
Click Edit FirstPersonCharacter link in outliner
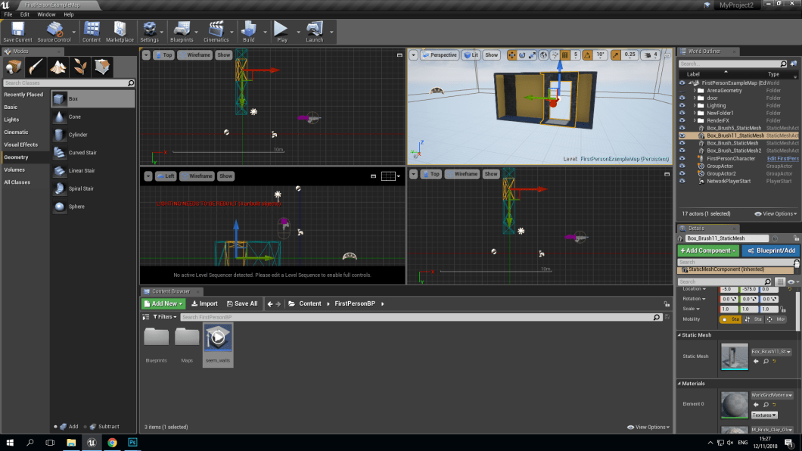click(783, 159)
